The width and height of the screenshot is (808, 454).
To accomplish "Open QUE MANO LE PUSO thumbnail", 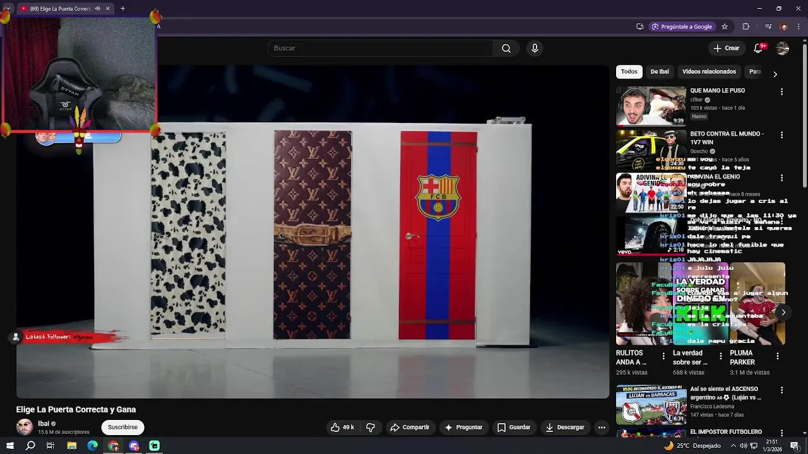I will (651, 107).
